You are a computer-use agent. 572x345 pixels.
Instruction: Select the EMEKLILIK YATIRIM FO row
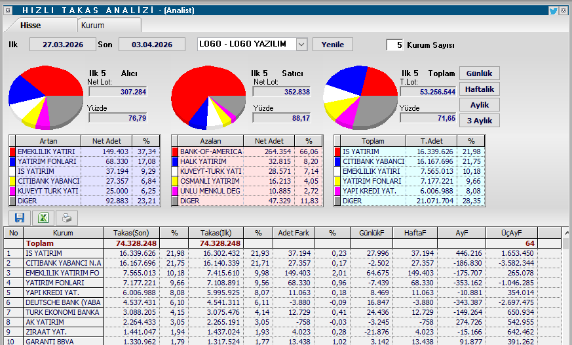tap(282, 273)
